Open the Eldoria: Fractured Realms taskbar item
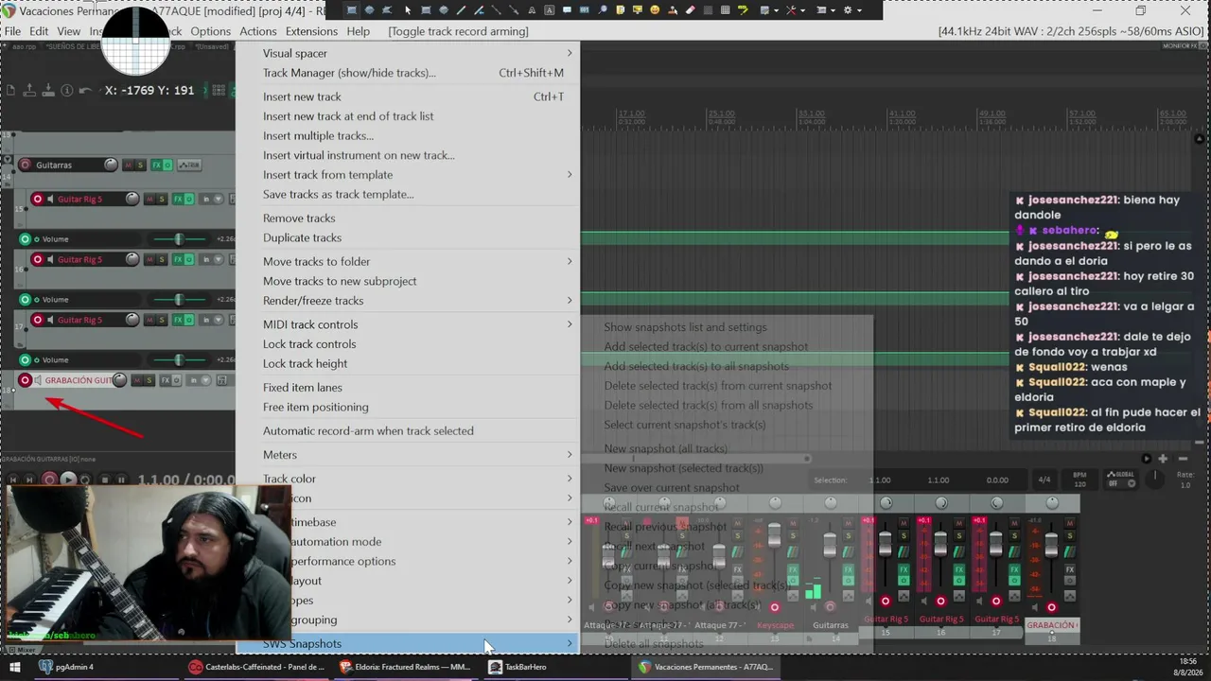Image resolution: width=1211 pixels, height=681 pixels. click(404, 667)
